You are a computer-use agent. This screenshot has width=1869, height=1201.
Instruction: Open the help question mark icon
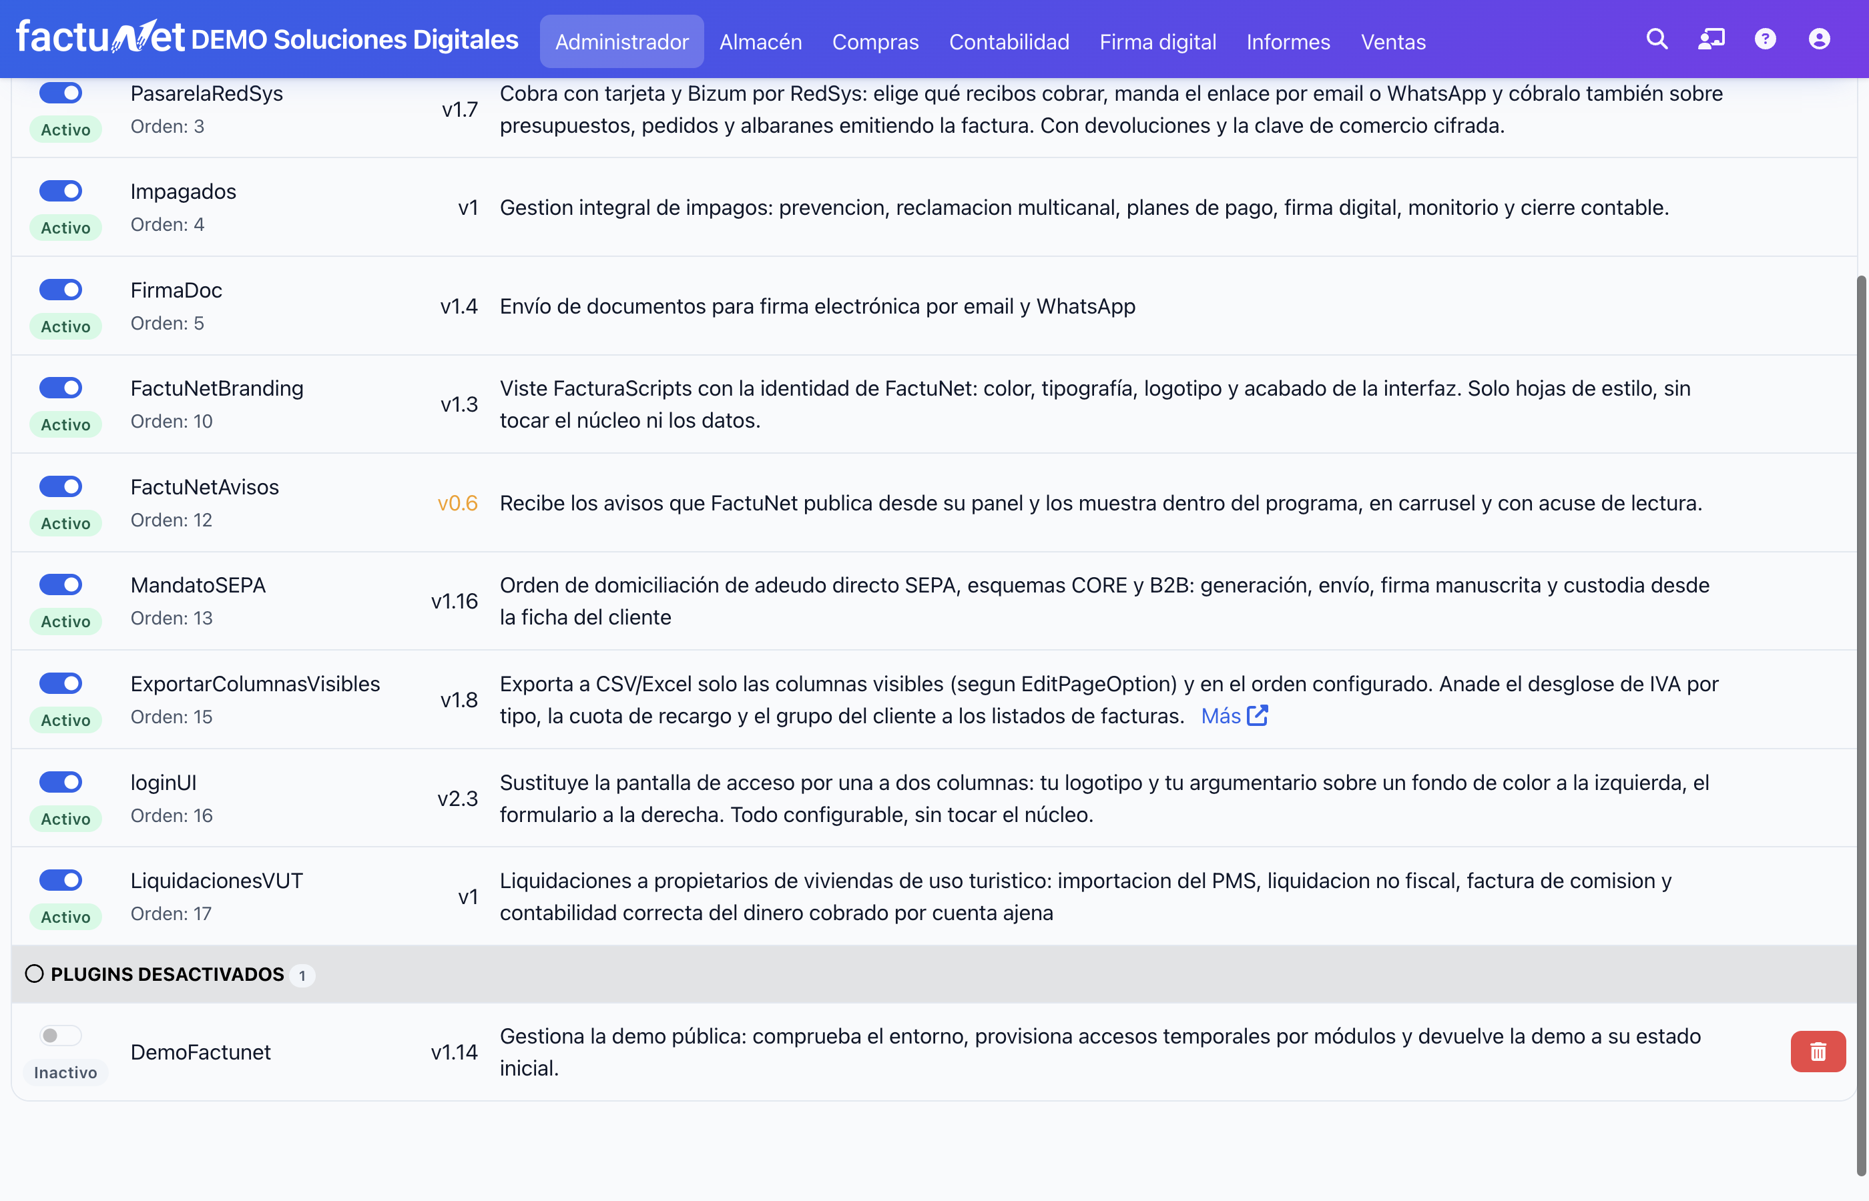1766,39
